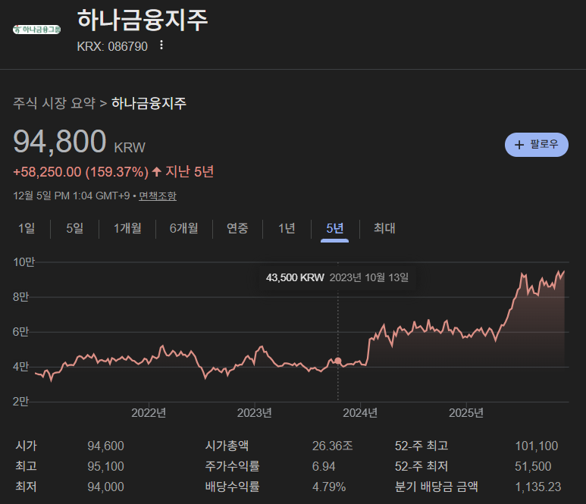Click the 팔로우 follow button
The width and height of the screenshot is (586, 504).
click(x=536, y=145)
